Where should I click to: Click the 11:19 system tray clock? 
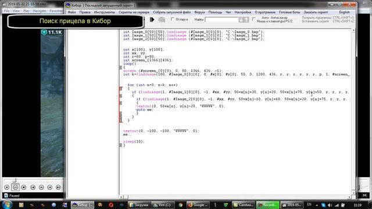point(357,205)
